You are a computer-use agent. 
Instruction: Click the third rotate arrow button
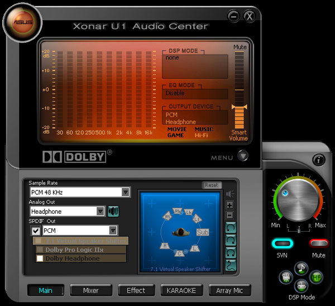[x=231, y=253]
